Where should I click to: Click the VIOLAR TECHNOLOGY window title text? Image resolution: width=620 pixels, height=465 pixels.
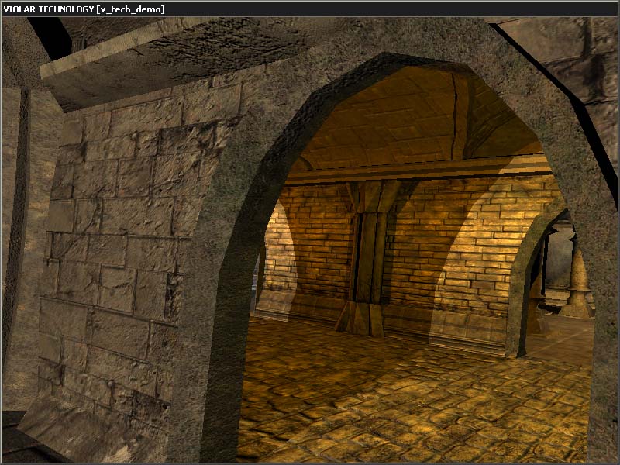click(x=84, y=9)
